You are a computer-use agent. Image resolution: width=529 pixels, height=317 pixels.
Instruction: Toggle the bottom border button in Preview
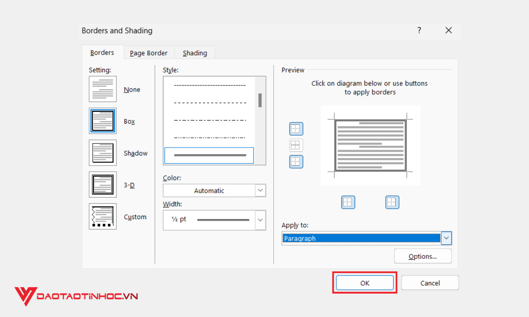pos(296,162)
